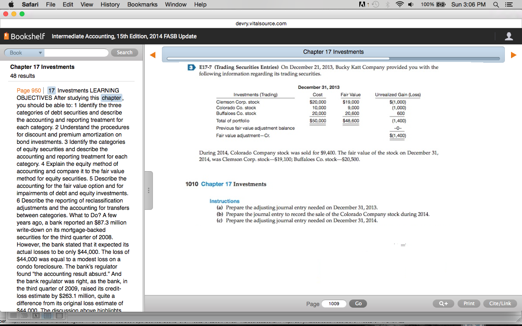Image resolution: width=522 pixels, height=326 pixels.
Task: Click the devry.vitalsource.com address bar
Action: pyautogui.click(x=261, y=23)
